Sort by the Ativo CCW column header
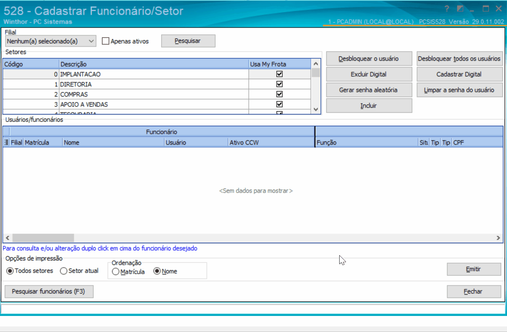Image resolution: width=507 pixels, height=332 pixels. click(271, 142)
